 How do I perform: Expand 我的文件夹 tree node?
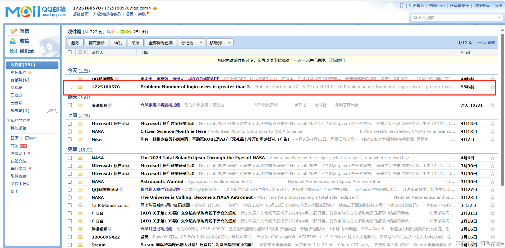[8, 121]
